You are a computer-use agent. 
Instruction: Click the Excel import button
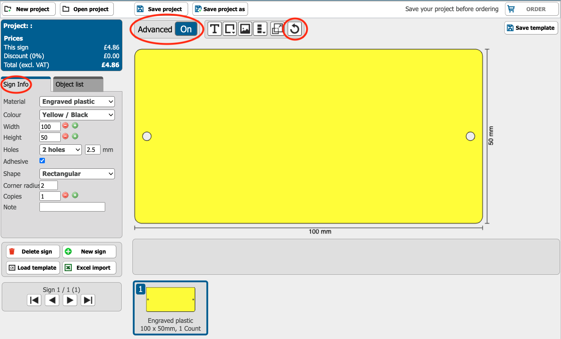pyautogui.click(x=89, y=268)
